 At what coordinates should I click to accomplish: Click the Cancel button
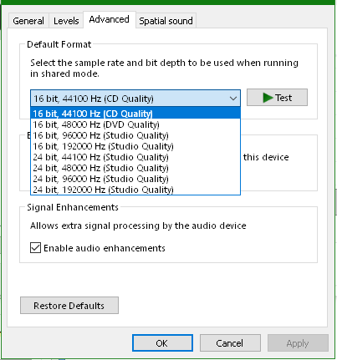[x=230, y=343]
